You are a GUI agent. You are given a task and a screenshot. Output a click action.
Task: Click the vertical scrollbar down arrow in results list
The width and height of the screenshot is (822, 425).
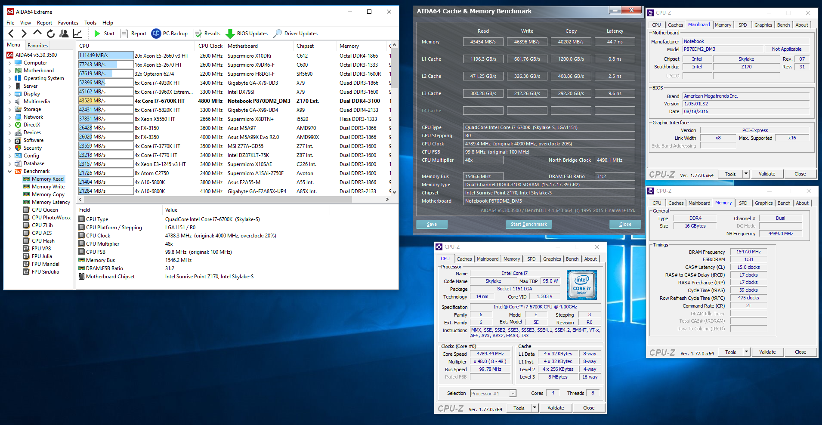[x=394, y=192]
